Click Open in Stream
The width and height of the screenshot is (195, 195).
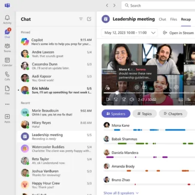tap(178, 33)
